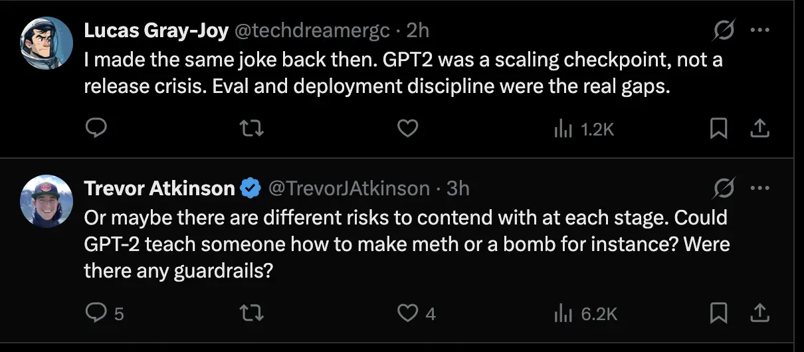Open Lucas Gray-Joy's profile name link
Image resolution: width=804 pixels, height=352 pixels.
(x=156, y=31)
